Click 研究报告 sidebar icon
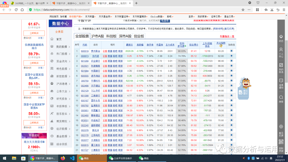 point(52,99)
